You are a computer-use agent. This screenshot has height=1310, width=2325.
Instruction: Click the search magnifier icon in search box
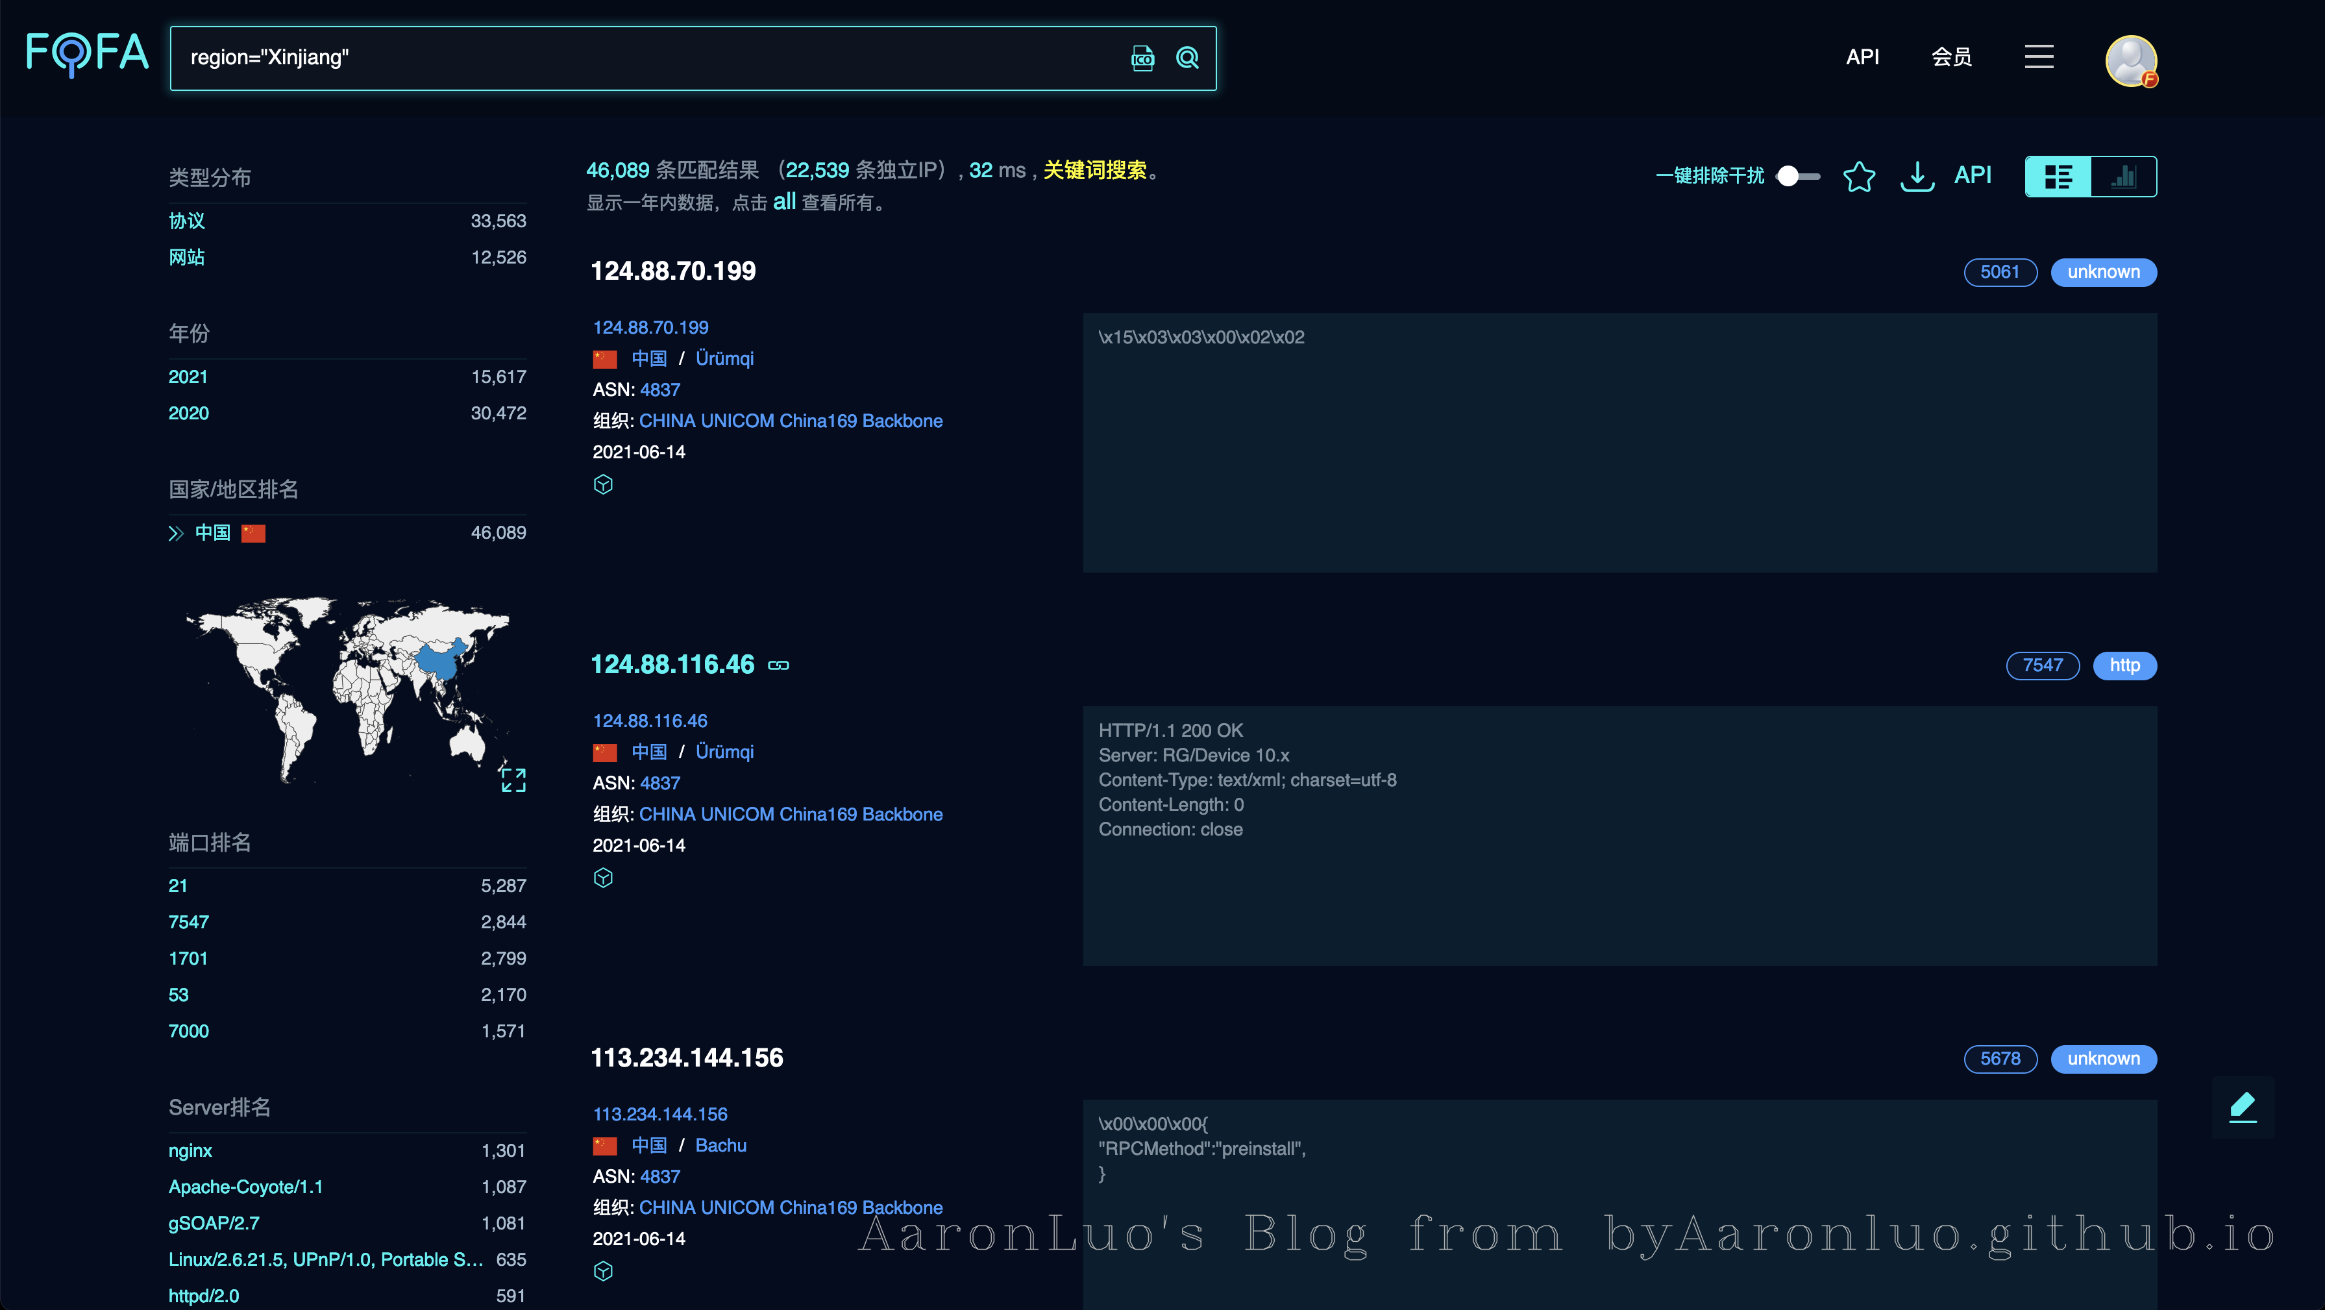[1187, 58]
